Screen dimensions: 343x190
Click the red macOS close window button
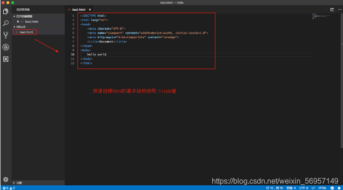coord(3,3)
